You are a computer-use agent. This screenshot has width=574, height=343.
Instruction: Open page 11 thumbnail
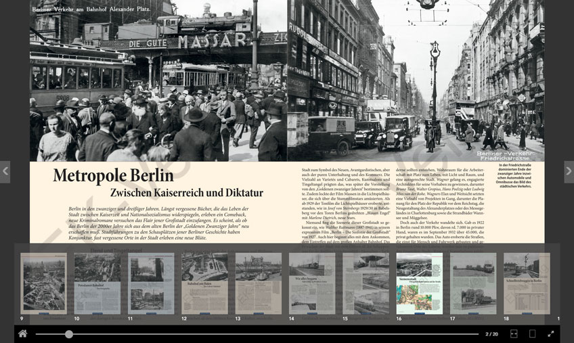click(151, 283)
